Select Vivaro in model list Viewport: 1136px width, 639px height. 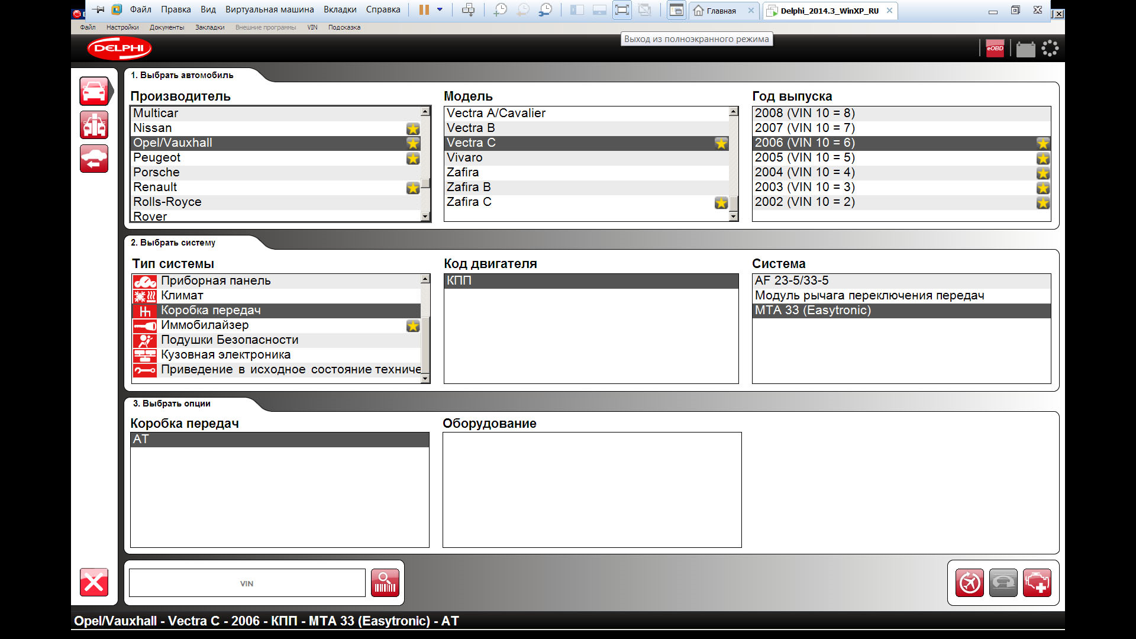coord(586,158)
